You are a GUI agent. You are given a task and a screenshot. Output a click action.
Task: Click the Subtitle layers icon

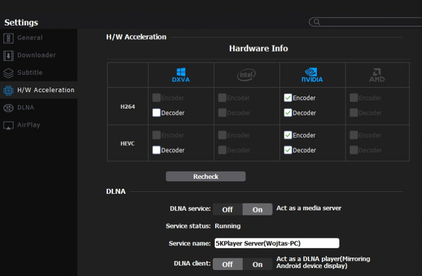[x=8, y=73]
